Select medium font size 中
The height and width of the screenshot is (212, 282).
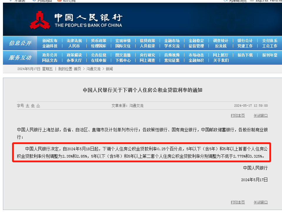pos(33,106)
